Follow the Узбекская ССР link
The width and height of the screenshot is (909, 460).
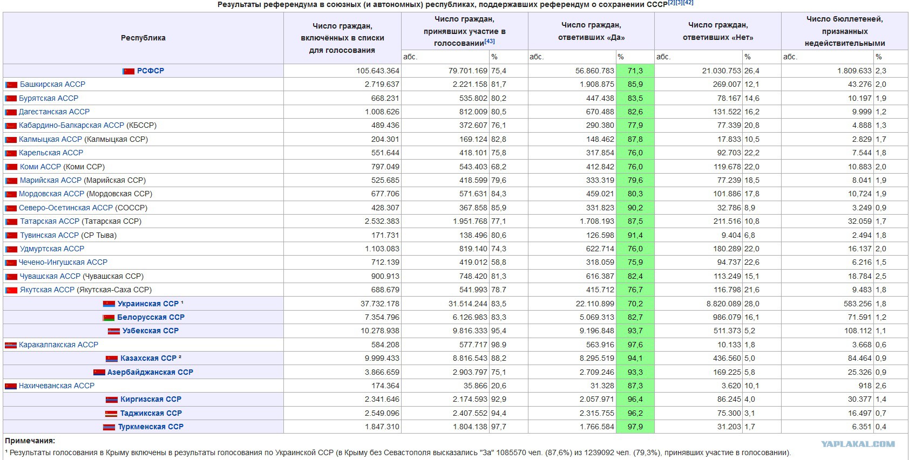point(151,331)
